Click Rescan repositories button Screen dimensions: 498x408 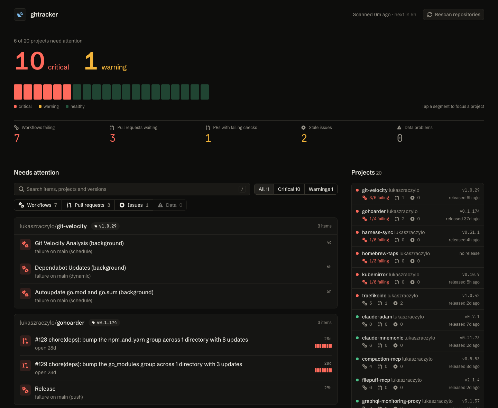point(453,15)
